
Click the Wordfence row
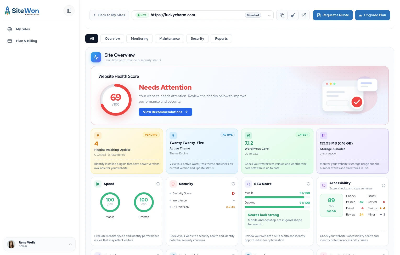click(x=202, y=200)
